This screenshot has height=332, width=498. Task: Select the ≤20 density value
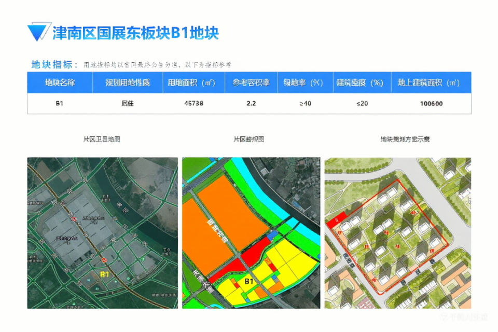coord(362,103)
